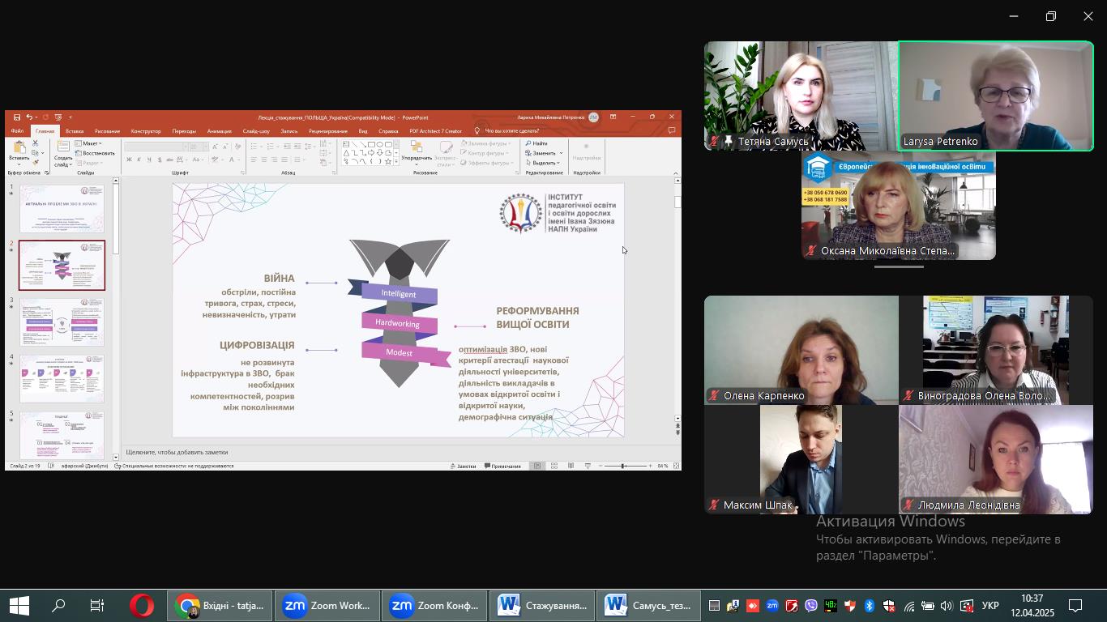Toggle Примечания comments pane

502,466
